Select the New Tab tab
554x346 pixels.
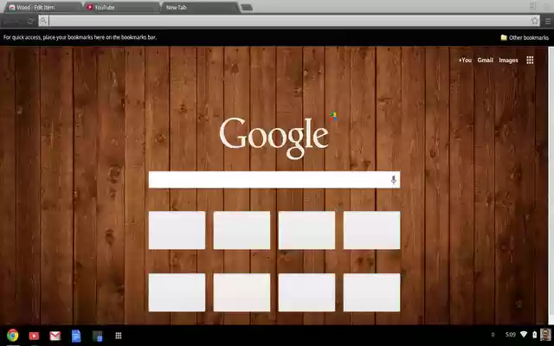pos(200,8)
